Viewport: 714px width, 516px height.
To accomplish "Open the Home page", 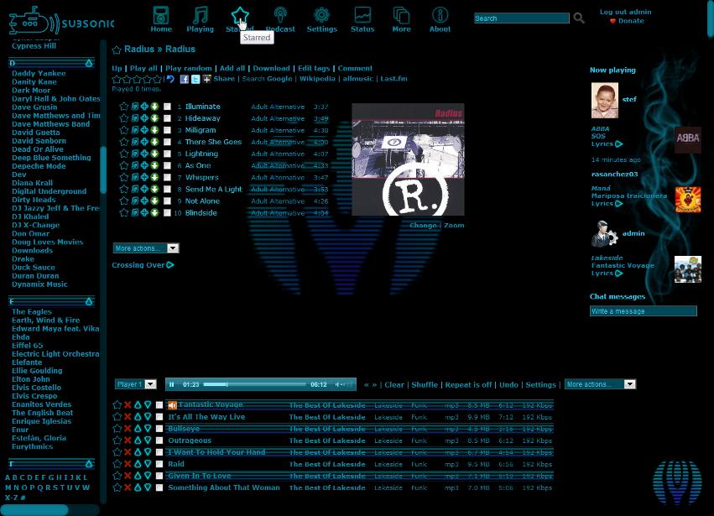I will click(161, 19).
